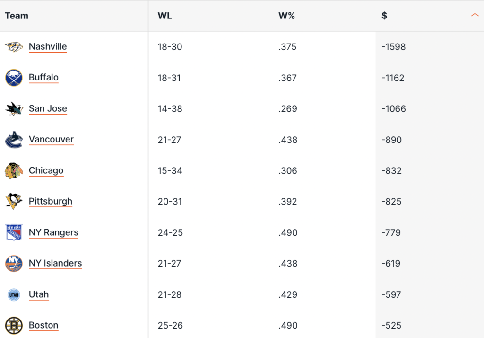Open the Utah team link
484x338 pixels.
coord(39,294)
